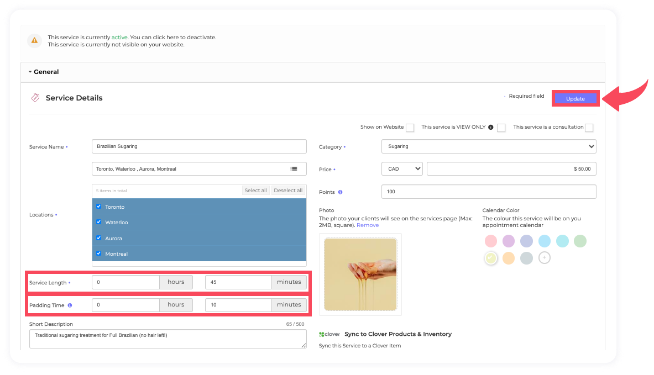Screen dimensions: 654x375
Task: Click the Clover logo icon
Action: (x=329, y=334)
